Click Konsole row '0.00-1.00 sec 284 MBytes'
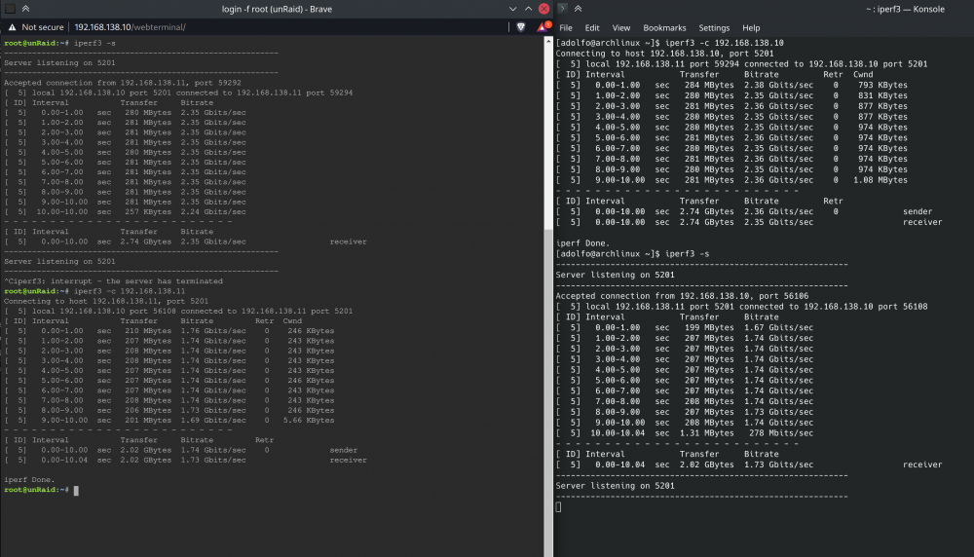974x557 pixels. (x=731, y=85)
